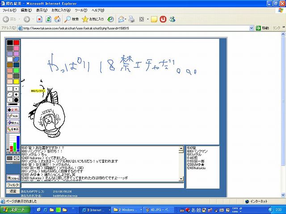Adjust the blue B color bar
Image resolution: width=286 pixels, height=214 pixels.
[18, 144]
